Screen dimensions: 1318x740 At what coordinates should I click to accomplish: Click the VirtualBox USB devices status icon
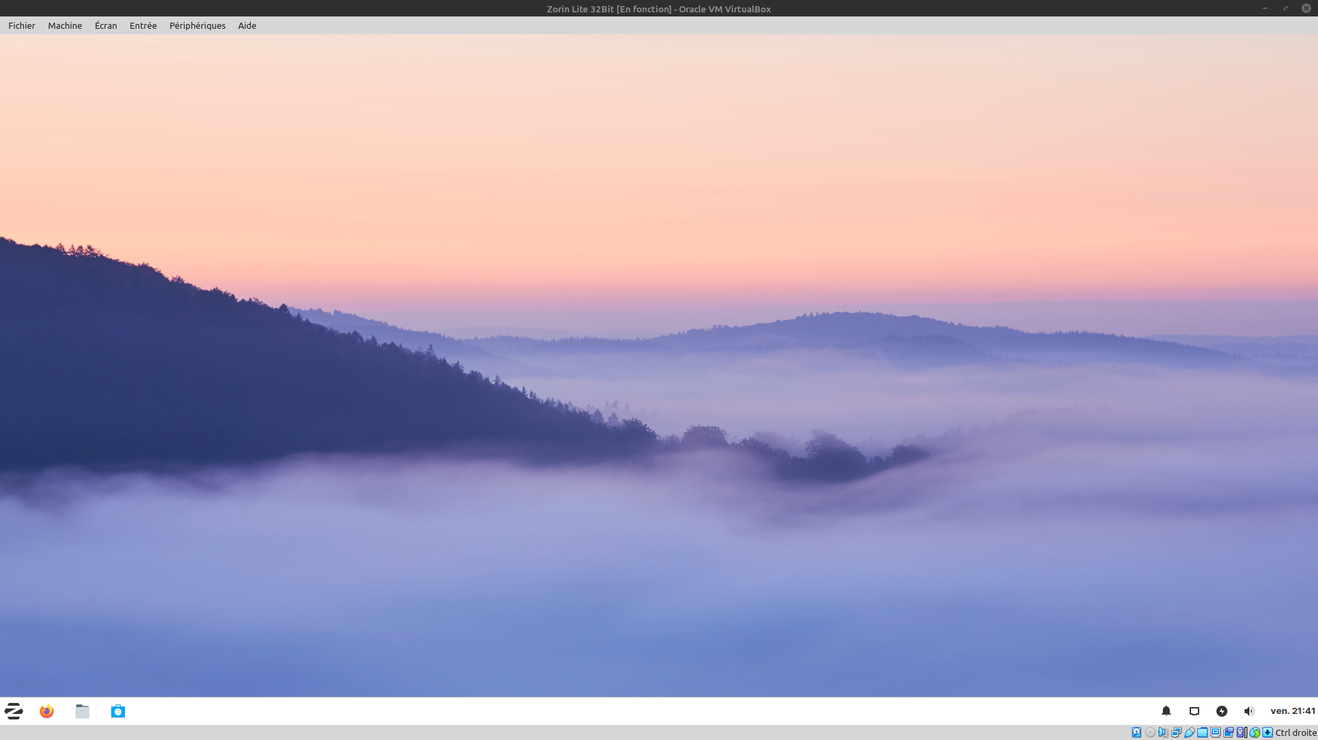click(1190, 732)
